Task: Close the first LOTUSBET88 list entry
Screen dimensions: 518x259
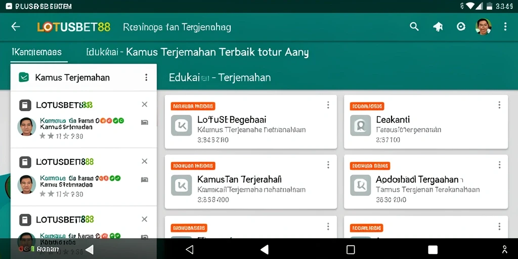Action: pyautogui.click(x=144, y=104)
